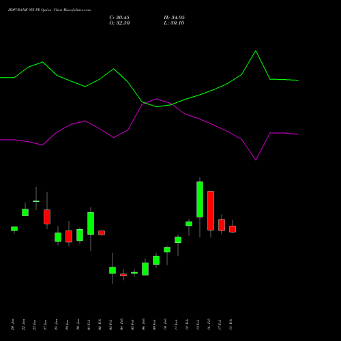Viewport: 341px width, 341px height.
Task: Select the low value L: 30.10
Action: point(174,23)
